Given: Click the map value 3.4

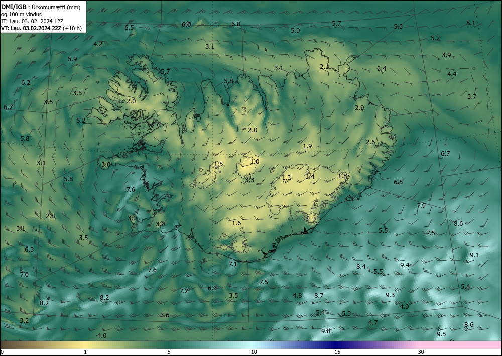Looking at the screenshot, I should tap(382, 68).
